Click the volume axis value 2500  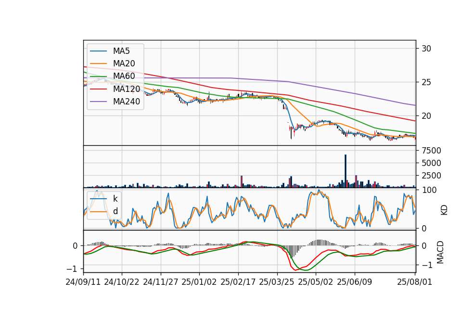431,176
